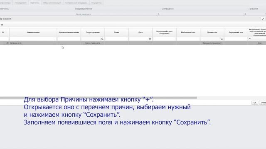Switch to the Инциденты tab
The height and width of the screenshot is (149, 266).
click(96, 3)
